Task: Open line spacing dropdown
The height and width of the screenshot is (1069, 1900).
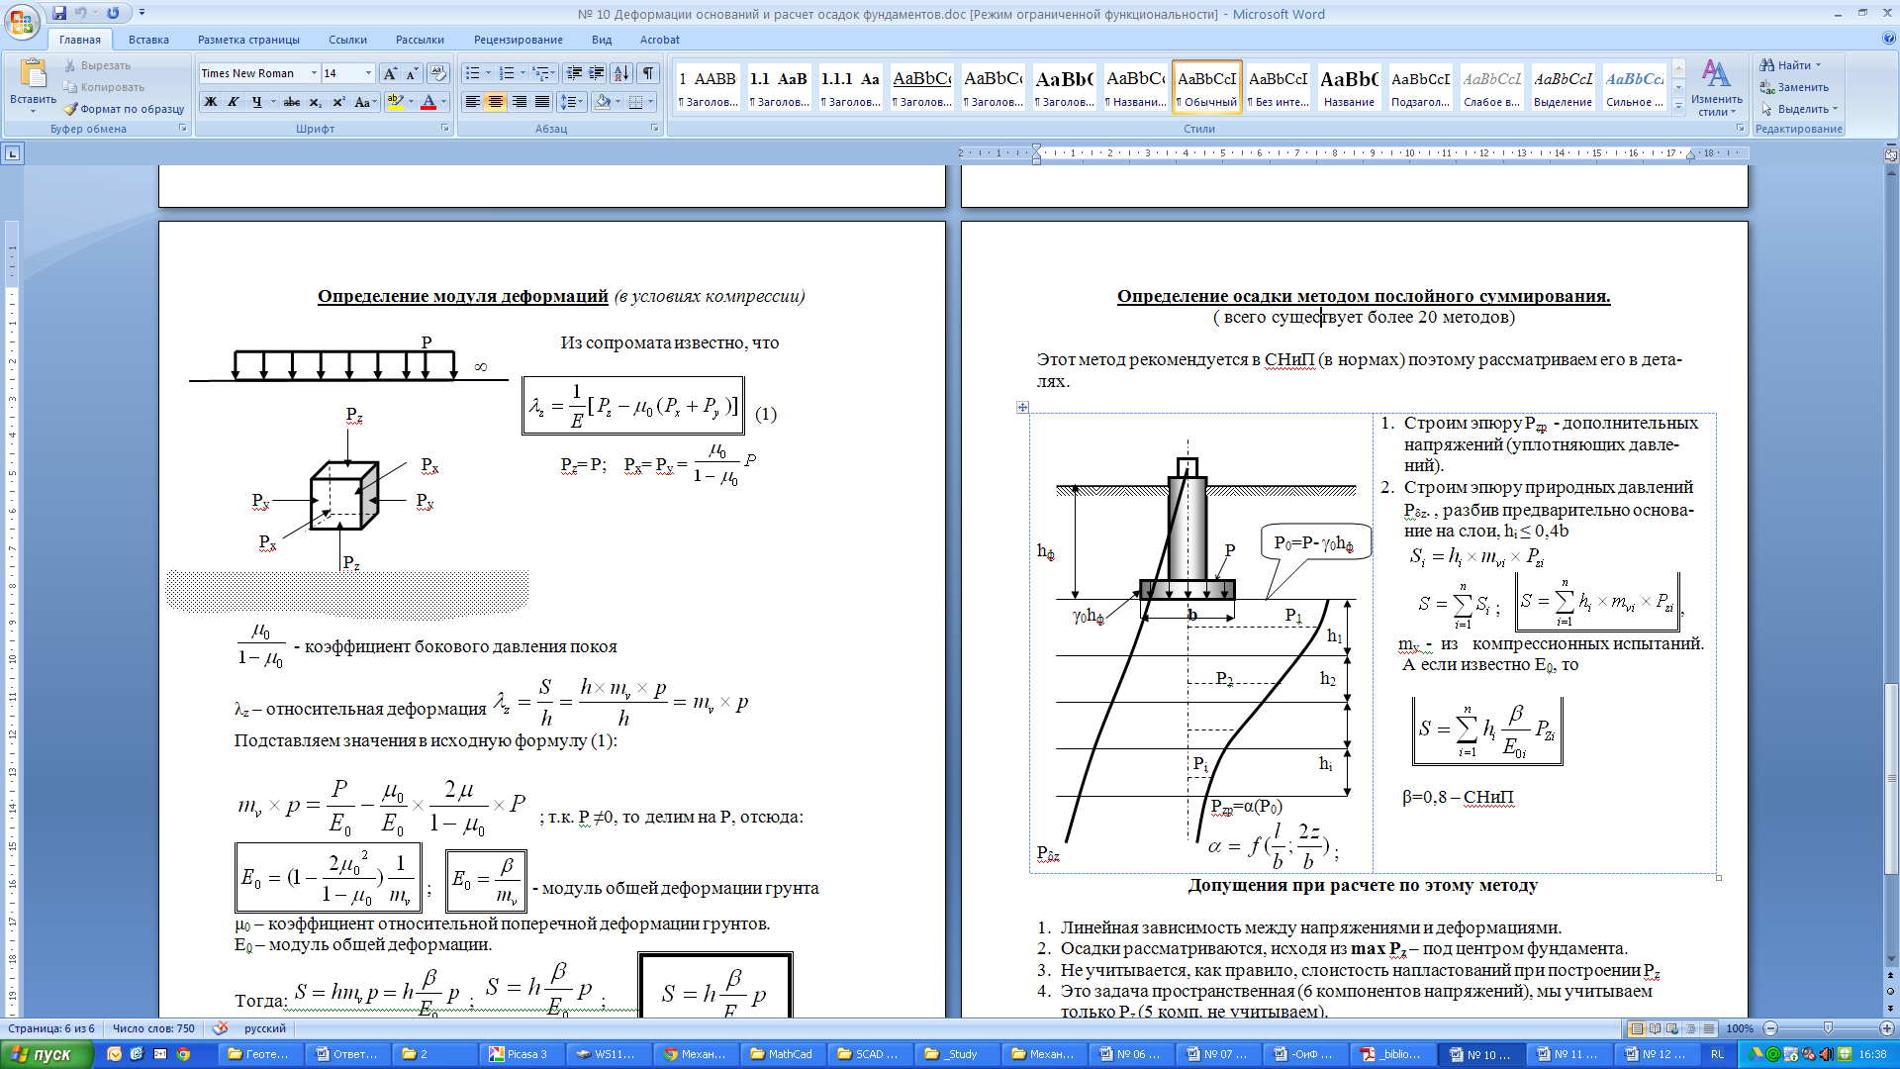Action: pyautogui.click(x=572, y=102)
